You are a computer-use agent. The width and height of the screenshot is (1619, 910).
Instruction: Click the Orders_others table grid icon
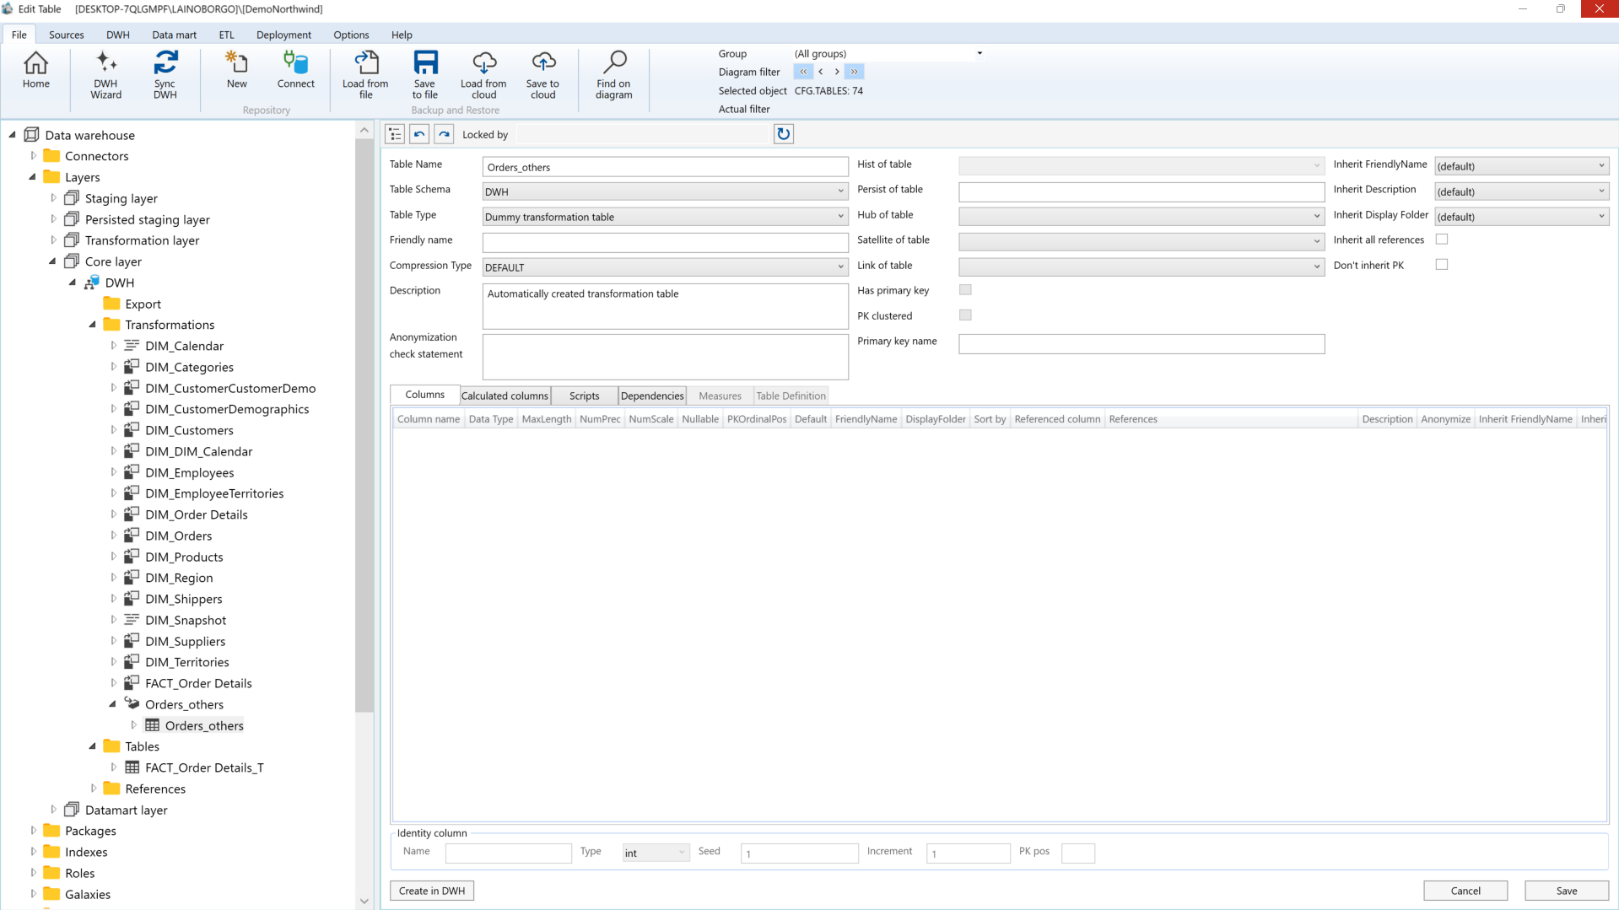(152, 725)
